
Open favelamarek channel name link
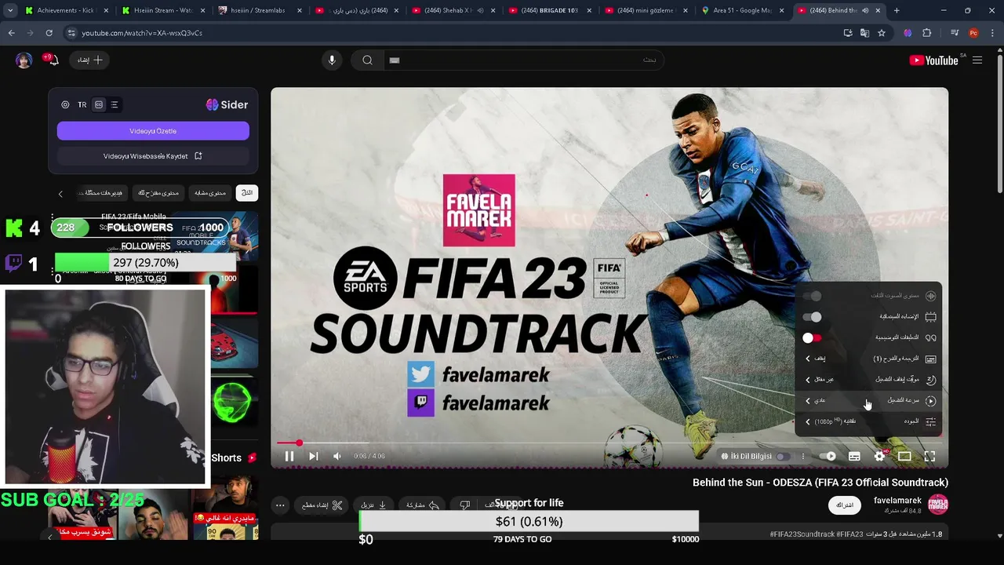tap(897, 501)
